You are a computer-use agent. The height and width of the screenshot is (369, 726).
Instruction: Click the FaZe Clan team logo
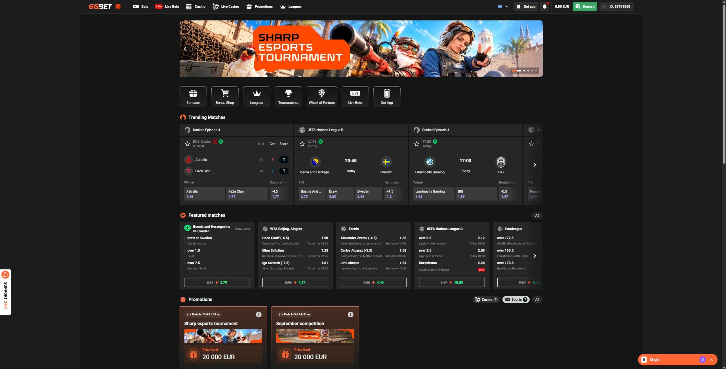point(188,171)
